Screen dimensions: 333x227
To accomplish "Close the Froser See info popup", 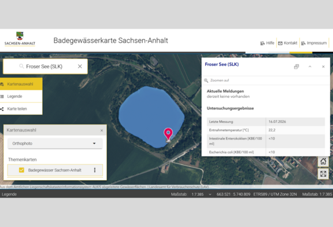I will click(323, 67).
